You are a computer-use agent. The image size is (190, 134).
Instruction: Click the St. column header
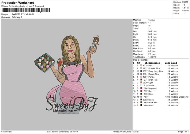[x=146, y=63]
